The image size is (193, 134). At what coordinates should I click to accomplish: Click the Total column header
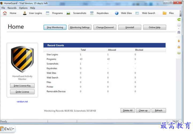point(83,50)
